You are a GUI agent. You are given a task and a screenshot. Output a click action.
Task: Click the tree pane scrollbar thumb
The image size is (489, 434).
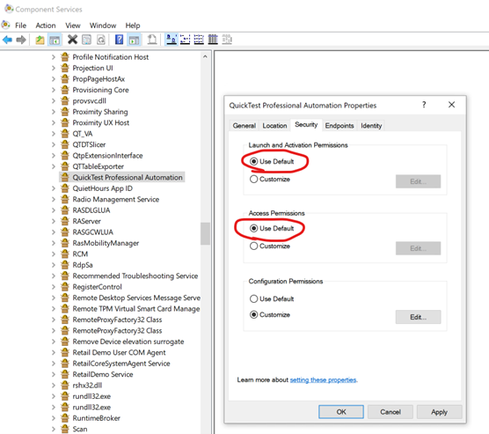tap(205, 233)
